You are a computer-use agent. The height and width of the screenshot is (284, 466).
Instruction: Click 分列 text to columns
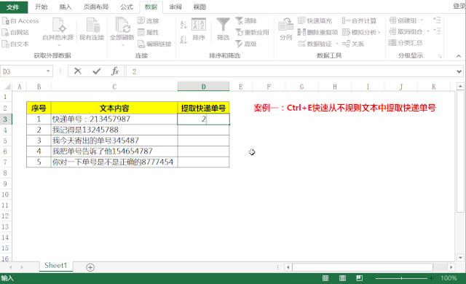(x=286, y=29)
